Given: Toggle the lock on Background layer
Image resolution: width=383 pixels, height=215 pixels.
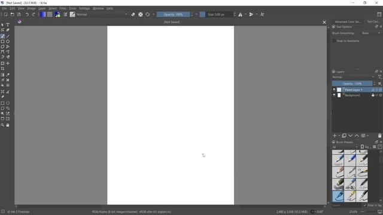Looking at the screenshot, I should (373, 95).
